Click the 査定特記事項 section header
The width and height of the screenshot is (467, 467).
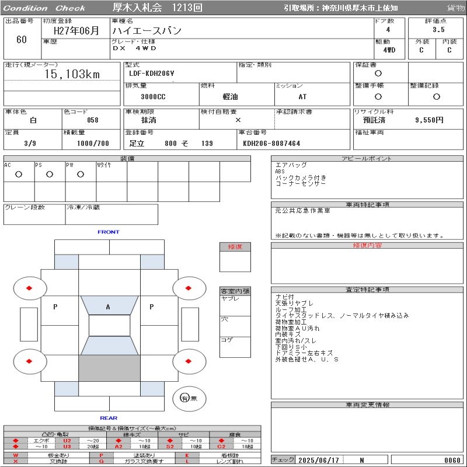point(367,290)
